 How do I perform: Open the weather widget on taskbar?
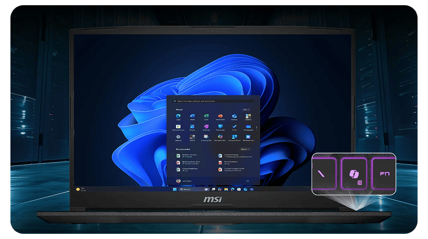(80, 189)
